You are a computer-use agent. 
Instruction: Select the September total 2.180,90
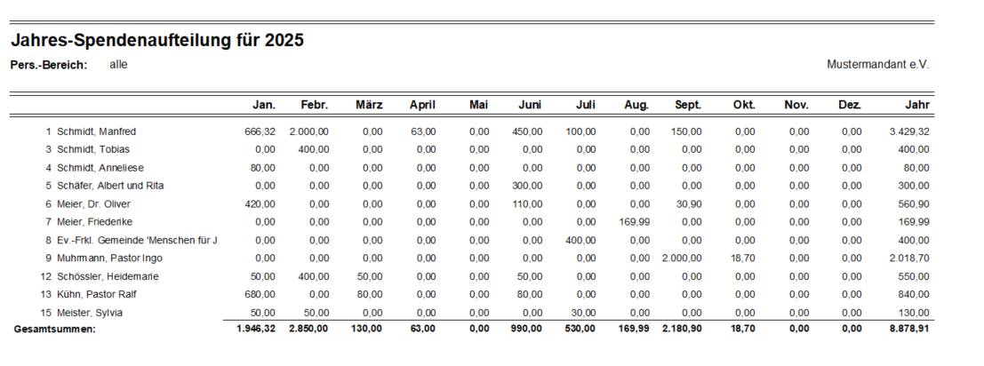pyautogui.click(x=681, y=330)
